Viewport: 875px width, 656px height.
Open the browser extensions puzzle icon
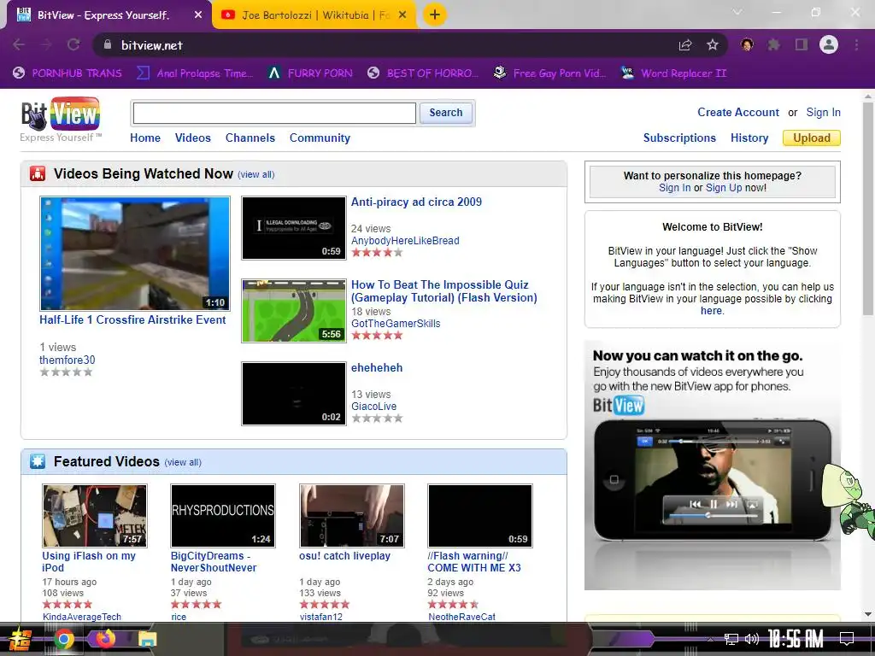coord(773,44)
